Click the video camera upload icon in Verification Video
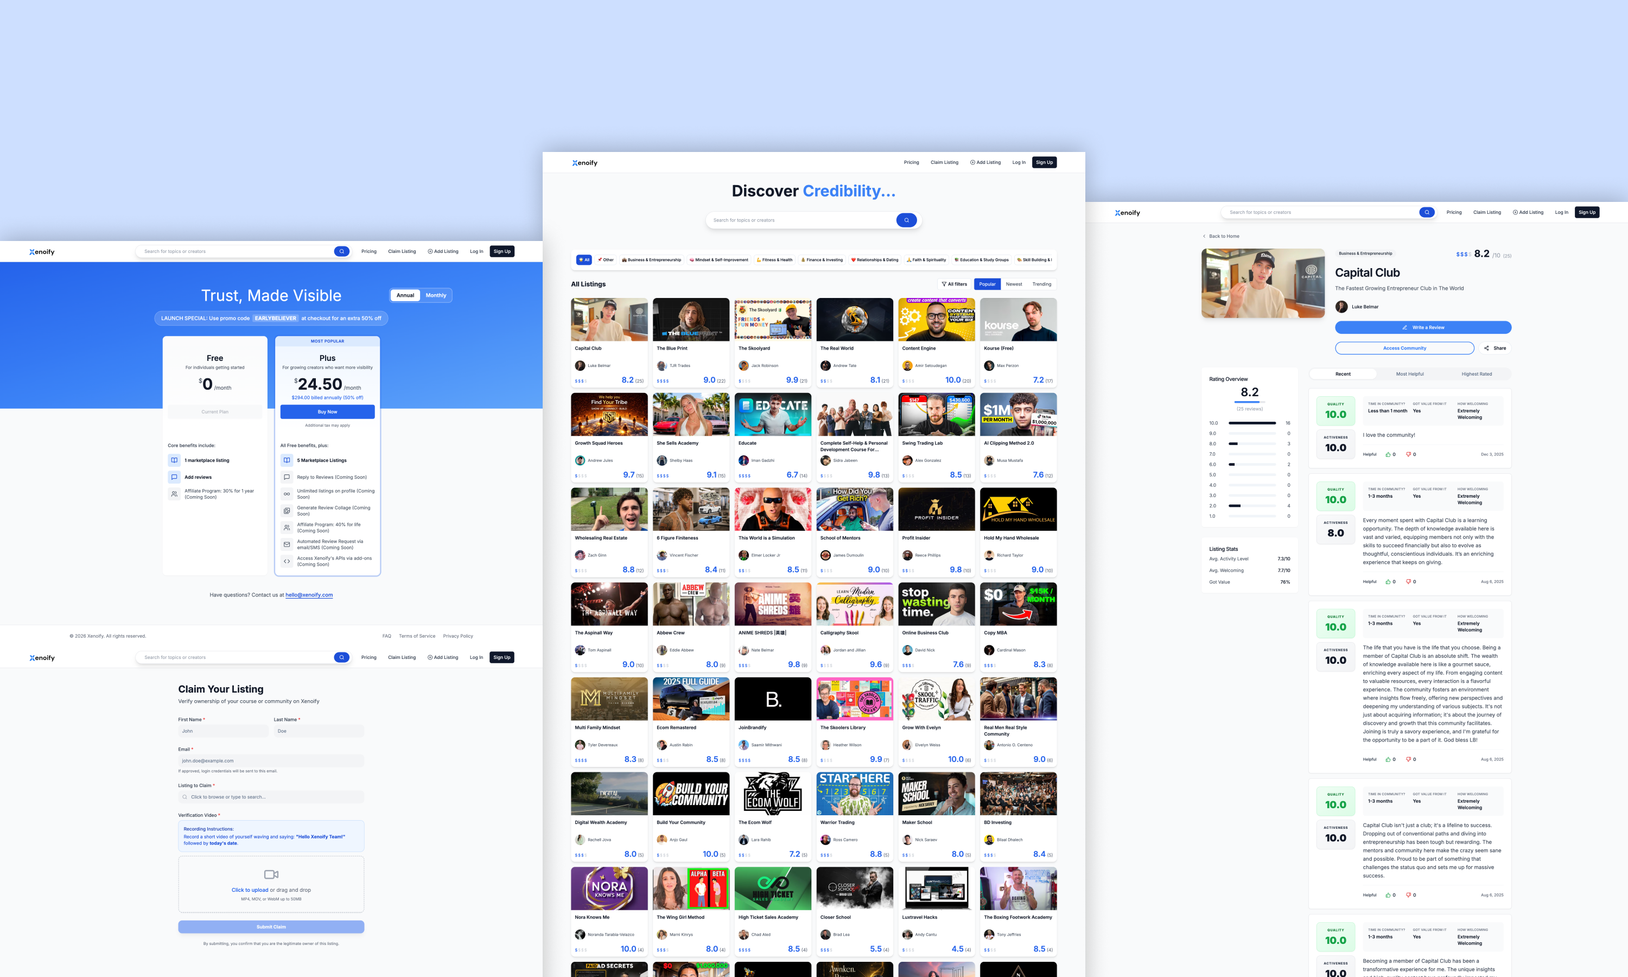Screen dimensions: 1628x977 271,874
